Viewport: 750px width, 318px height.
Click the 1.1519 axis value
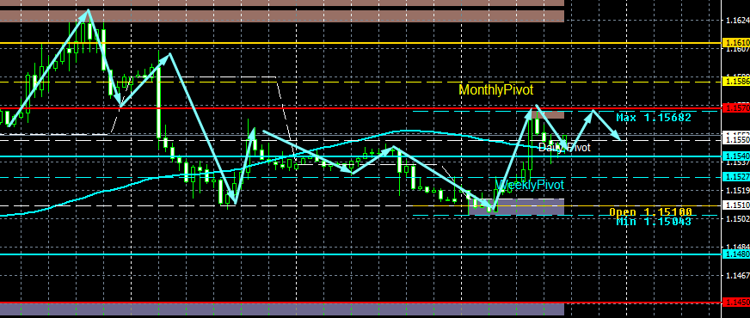tap(738, 191)
